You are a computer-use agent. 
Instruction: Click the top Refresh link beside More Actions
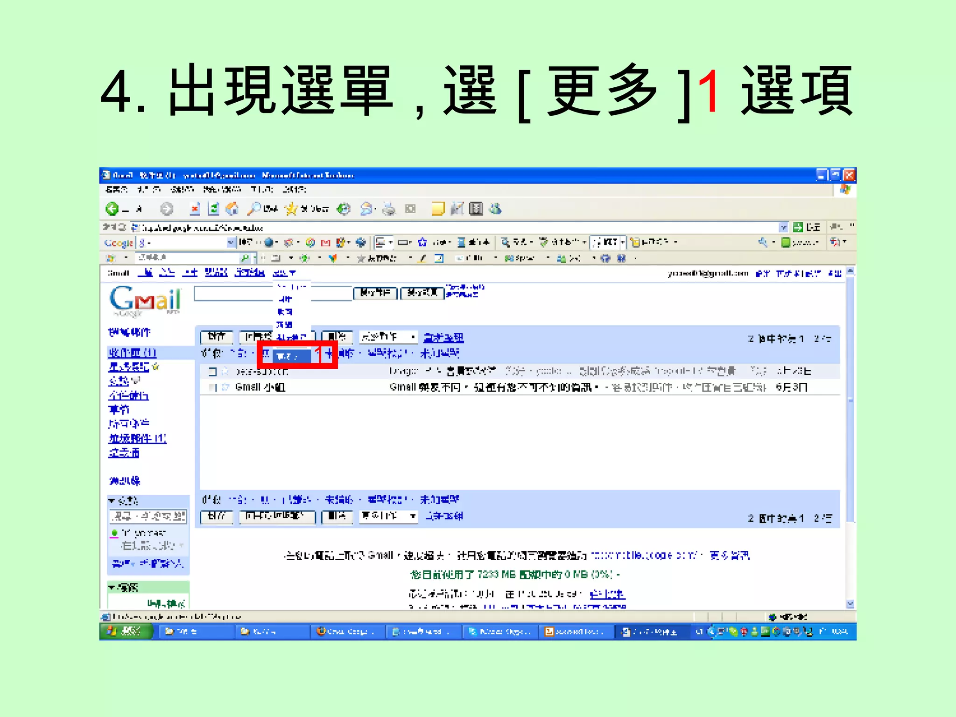(443, 337)
